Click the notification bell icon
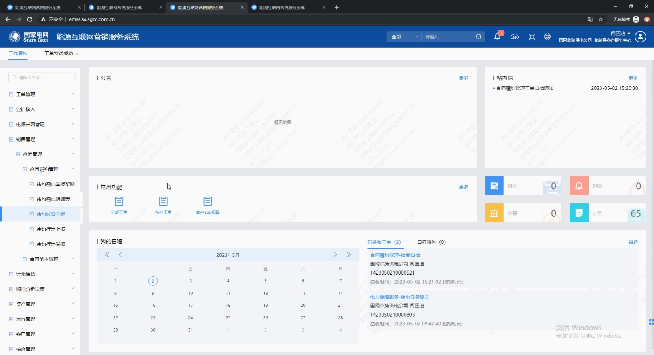 point(497,37)
